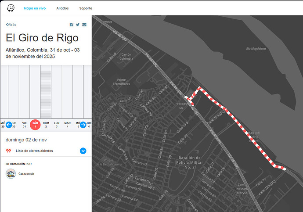Open Lista de cierres abiertos section
The width and height of the screenshot is (303, 212).
click(34, 151)
